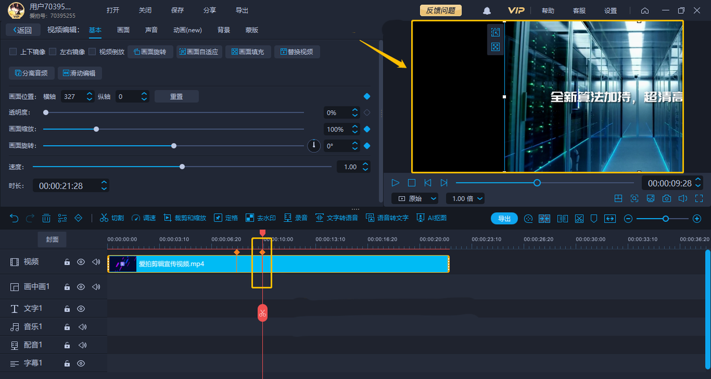Click the 速度 1.00 stepper arrows
Screen dimensions: 711x379
coord(366,167)
